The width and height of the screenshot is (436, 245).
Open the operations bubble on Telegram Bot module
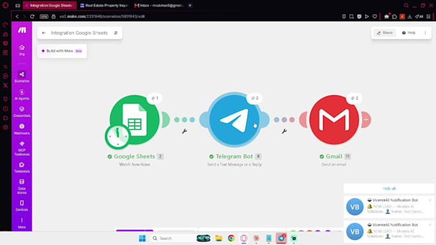coord(255,98)
